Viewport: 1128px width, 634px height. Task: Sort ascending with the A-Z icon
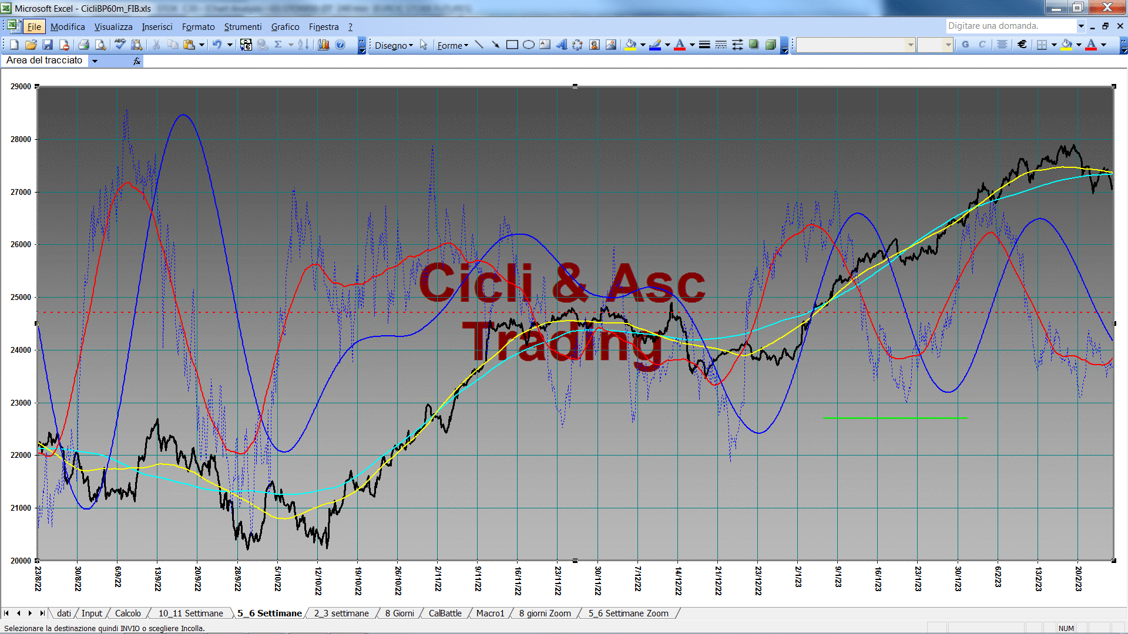(303, 45)
